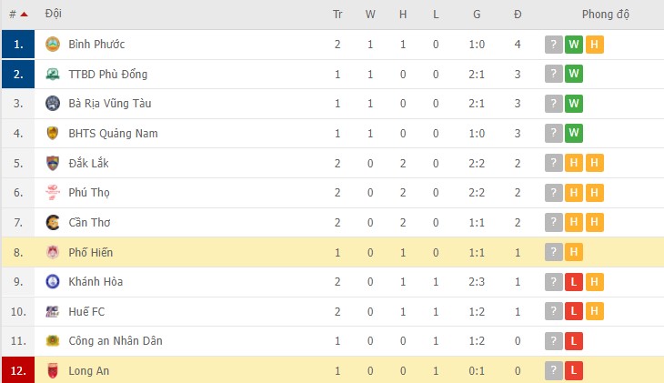This screenshot has width=664, height=383.
Task: Click Bình Phước's green W form badge
Action: click(574, 45)
